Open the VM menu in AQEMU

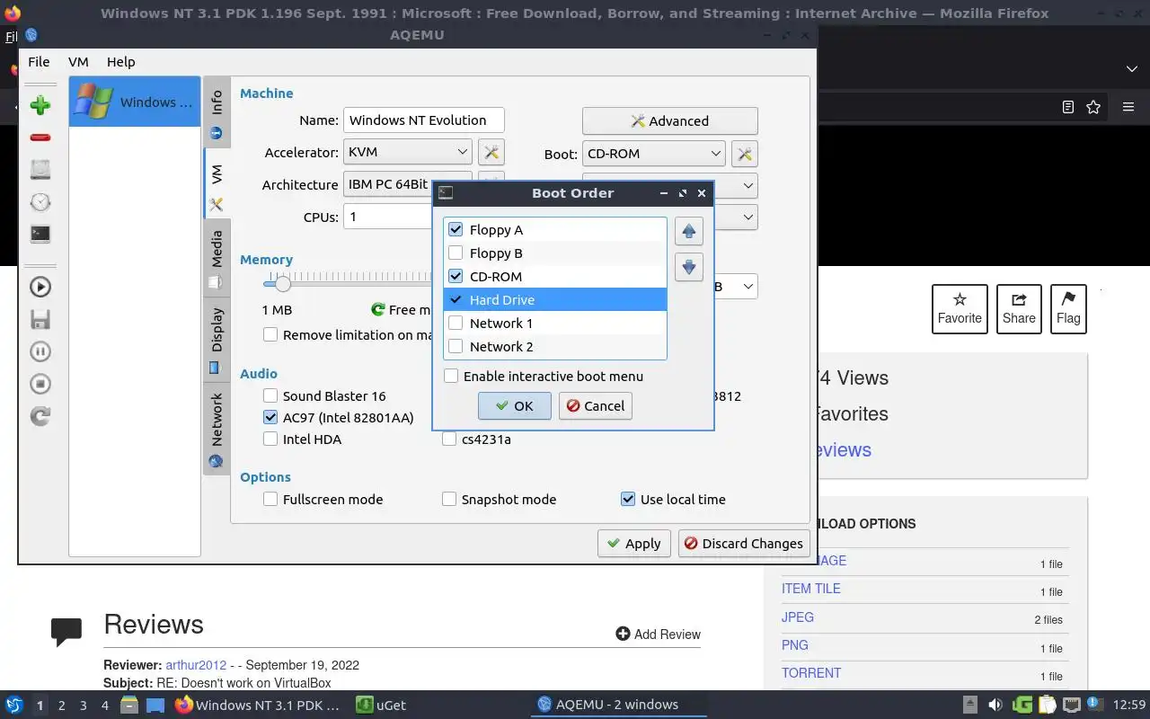click(78, 62)
